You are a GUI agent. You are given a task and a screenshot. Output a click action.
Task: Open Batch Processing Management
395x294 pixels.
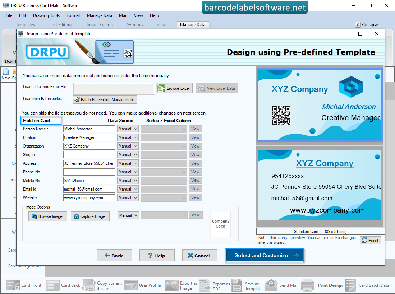click(x=105, y=99)
